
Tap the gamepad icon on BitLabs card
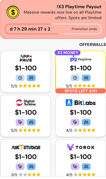[x=86, y=122]
